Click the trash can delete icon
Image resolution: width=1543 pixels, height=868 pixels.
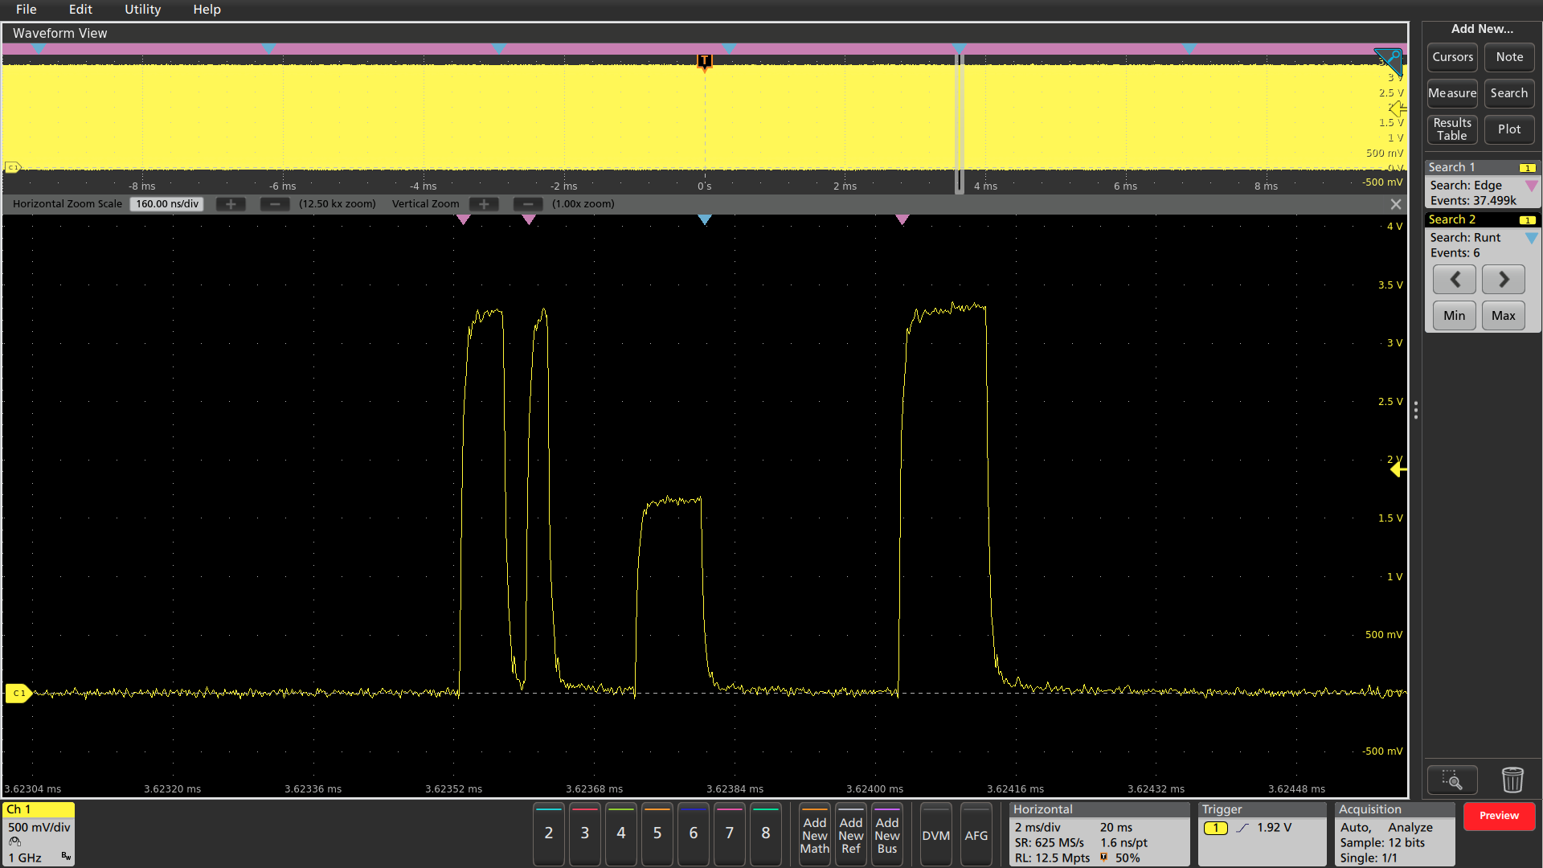click(1512, 780)
